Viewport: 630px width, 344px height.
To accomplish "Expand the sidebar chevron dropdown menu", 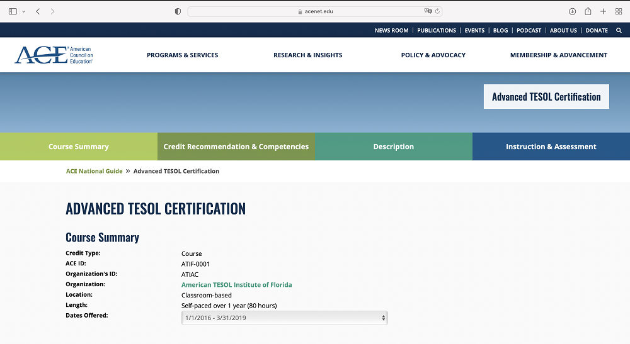I will (24, 11).
